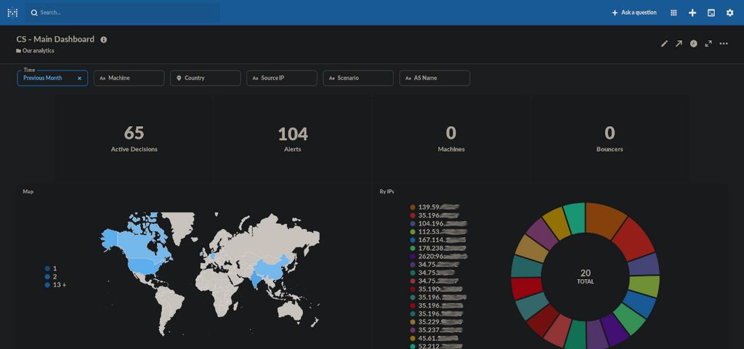Select legend entry 112.53

pos(438,232)
